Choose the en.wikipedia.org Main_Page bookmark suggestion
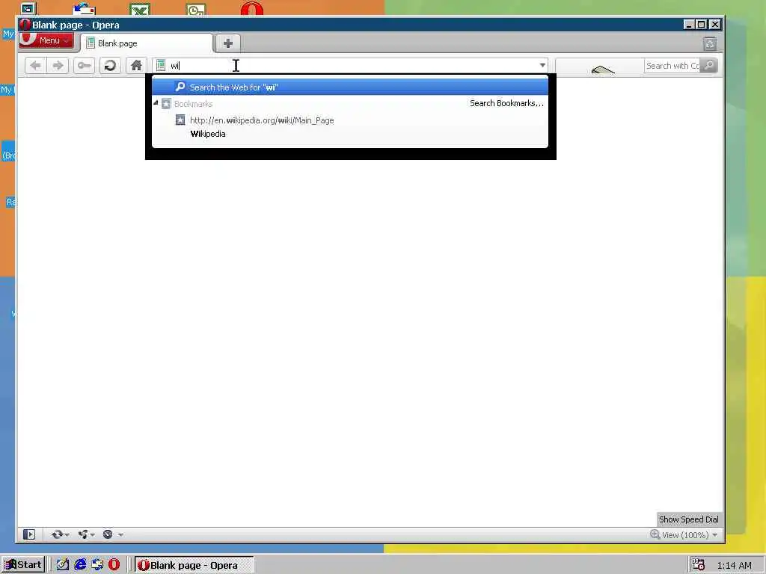The image size is (766, 574). click(350, 127)
